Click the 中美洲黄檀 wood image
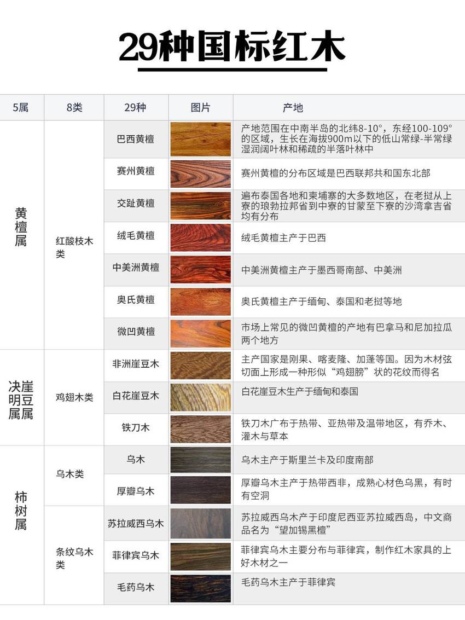 pyautogui.click(x=200, y=270)
